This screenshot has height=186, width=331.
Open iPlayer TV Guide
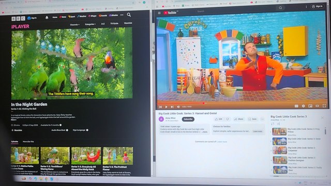coord(114,23)
